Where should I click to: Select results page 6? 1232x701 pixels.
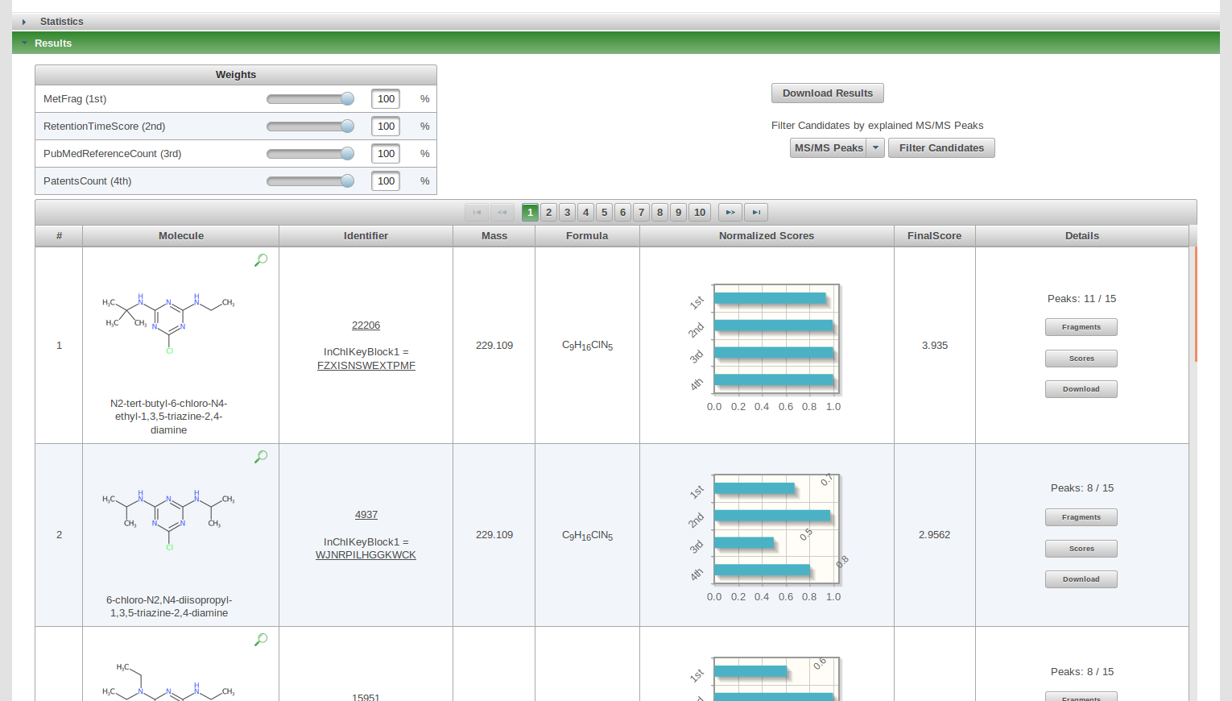[622, 212]
